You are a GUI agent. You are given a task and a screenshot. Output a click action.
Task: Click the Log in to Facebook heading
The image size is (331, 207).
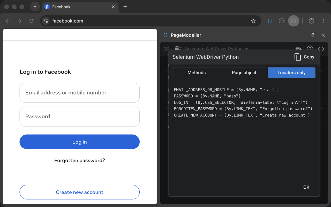click(45, 72)
